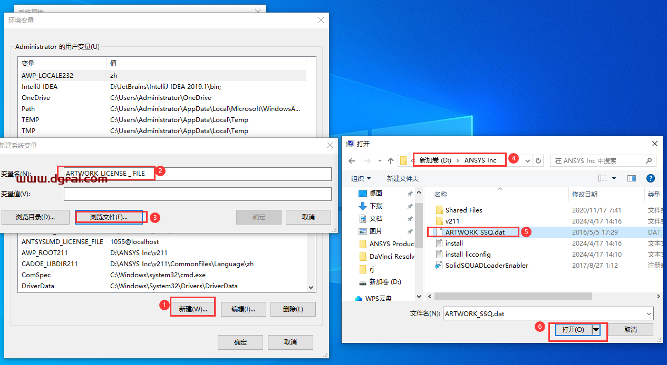The height and width of the screenshot is (365, 667).
Task: Open the 组织 dropdown menu
Action: click(361, 178)
